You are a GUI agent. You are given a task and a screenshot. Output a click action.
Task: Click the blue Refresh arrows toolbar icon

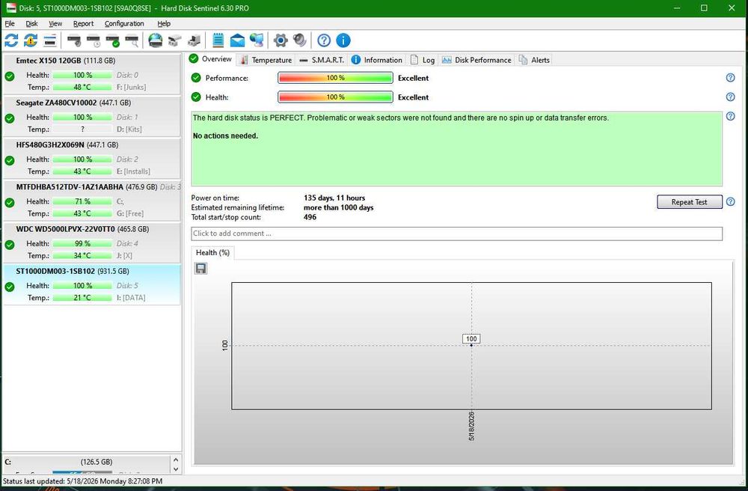11,40
